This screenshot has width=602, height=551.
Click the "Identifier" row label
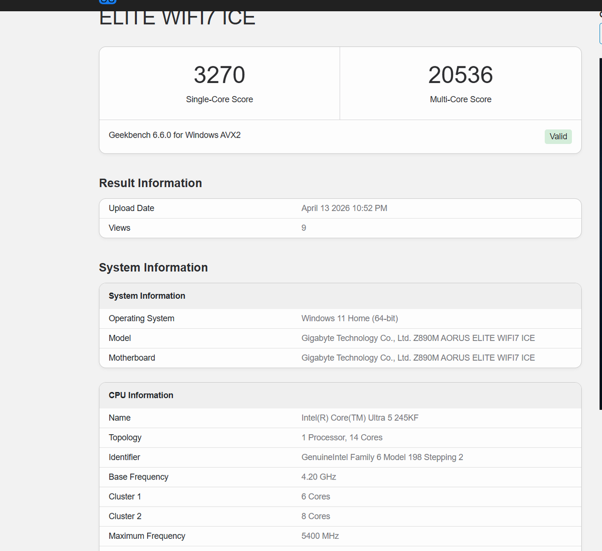click(x=124, y=457)
